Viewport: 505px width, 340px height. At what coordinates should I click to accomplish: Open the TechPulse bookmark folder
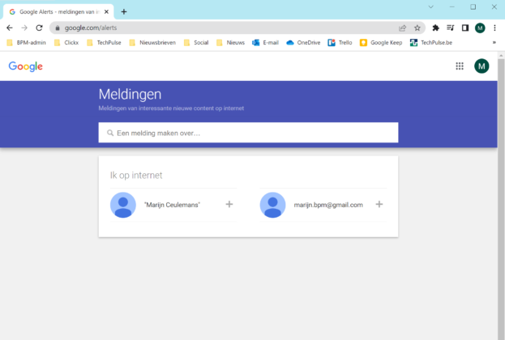click(104, 42)
